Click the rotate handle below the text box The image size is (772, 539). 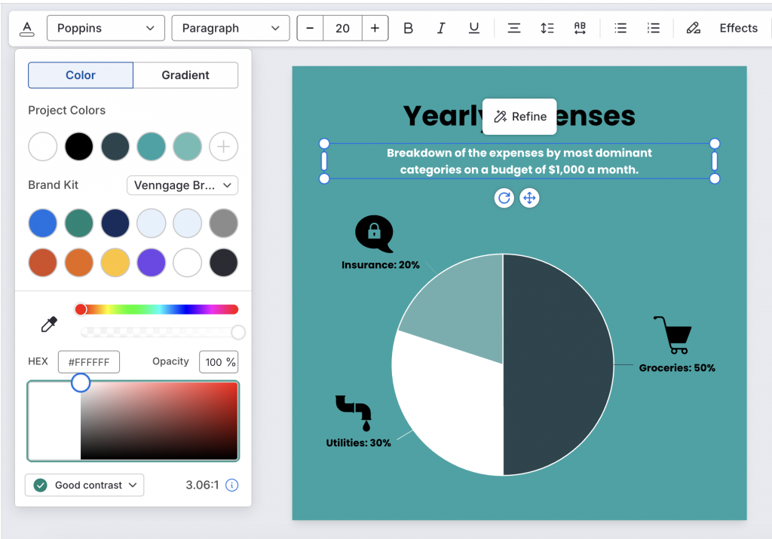tap(504, 198)
